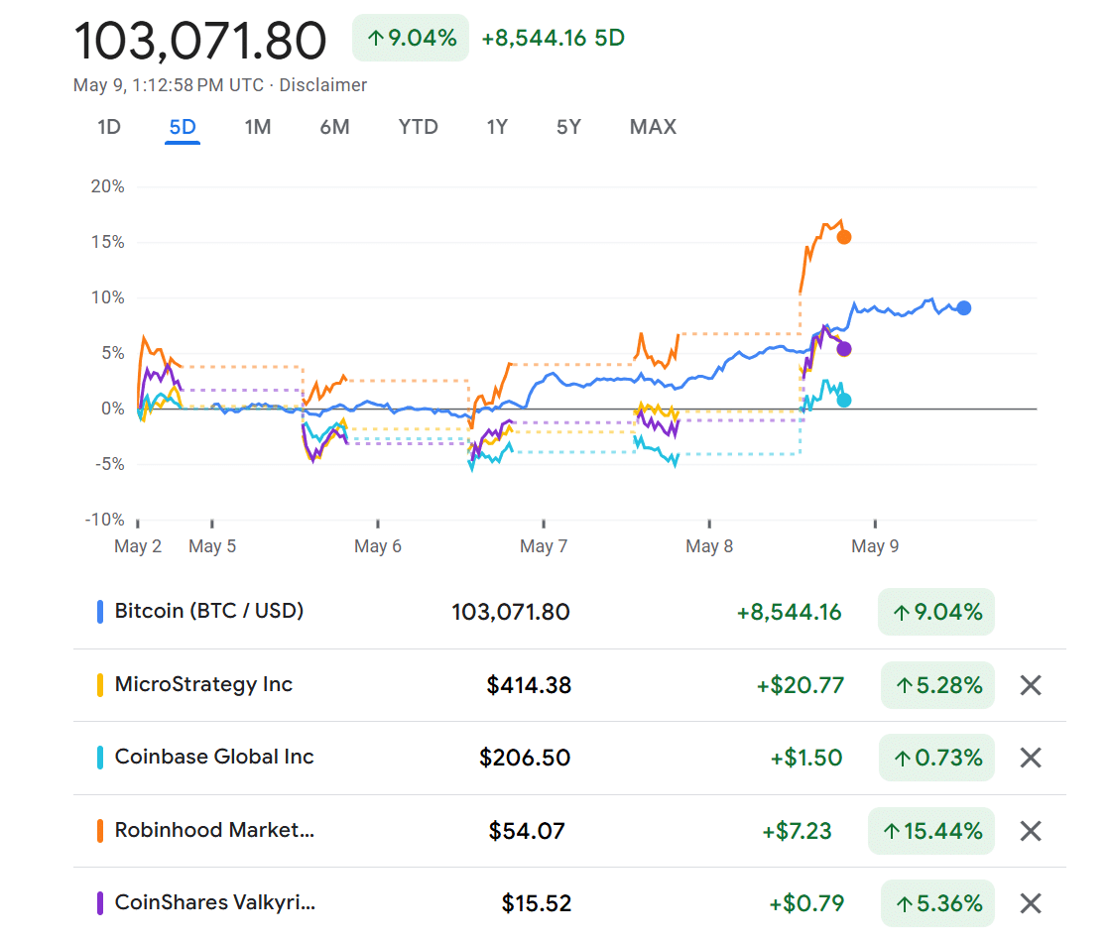Click the yellow MicroStrategy color marker
This screenshot has height=940, width=1112.
[100, 685]
